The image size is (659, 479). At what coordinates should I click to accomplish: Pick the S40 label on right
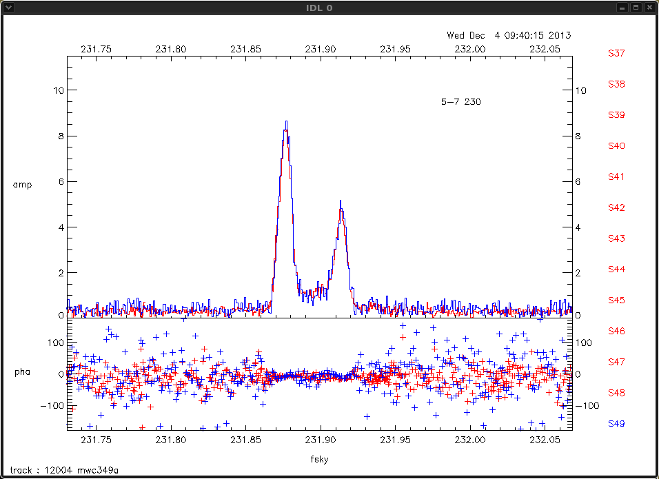[x=616, y=146]
